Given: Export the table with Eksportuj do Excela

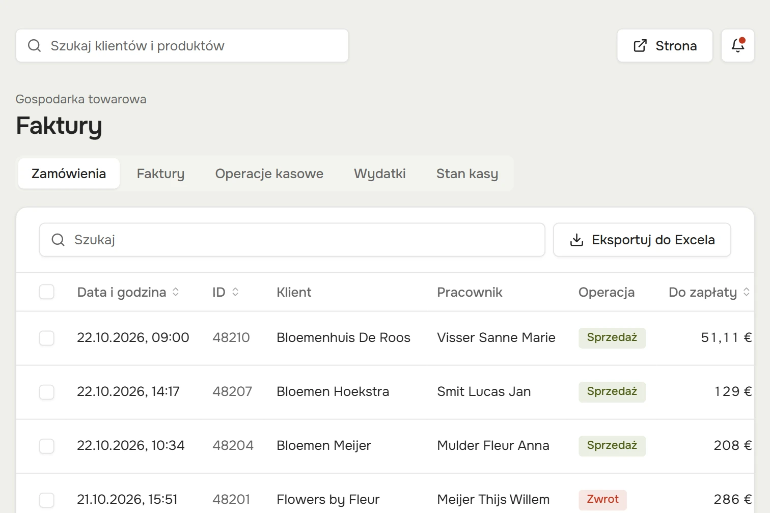Looking at the screenshot, I should click(x=642, y=240).
